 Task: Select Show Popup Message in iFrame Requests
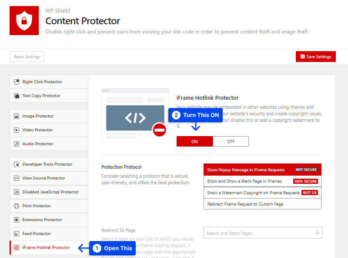pos(262,170)
